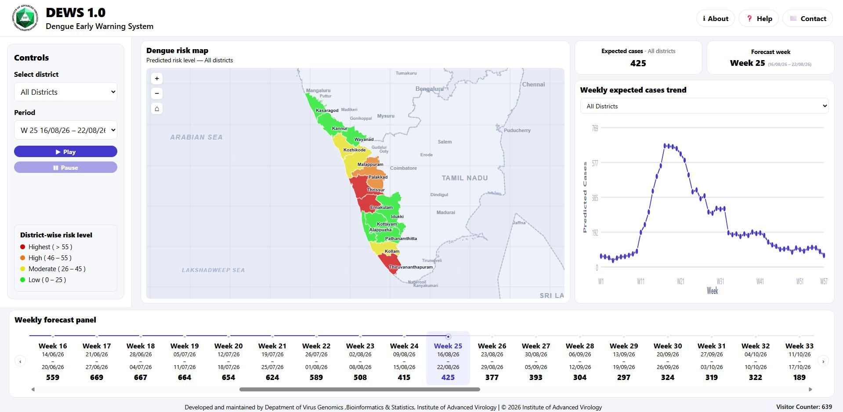Screen dimensions: 843x412
Task: Click the Expected cases value 425
Action: [638, 63]
